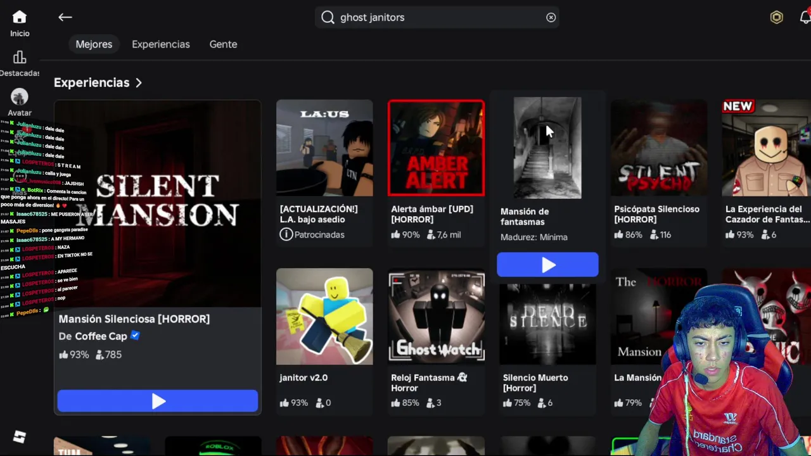Open the notifications bell icon
Screen dimensions: 811x456
tap(805, 17)
